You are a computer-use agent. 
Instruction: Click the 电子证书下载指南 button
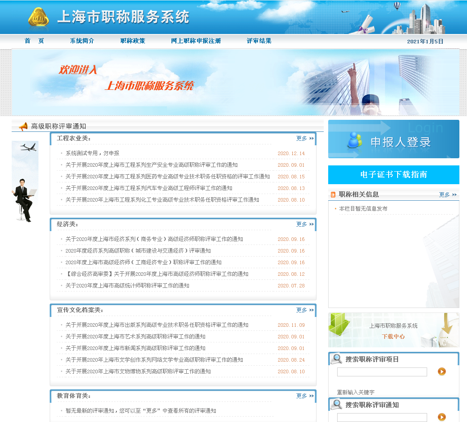pyautogui.click(x=394, y=174)
